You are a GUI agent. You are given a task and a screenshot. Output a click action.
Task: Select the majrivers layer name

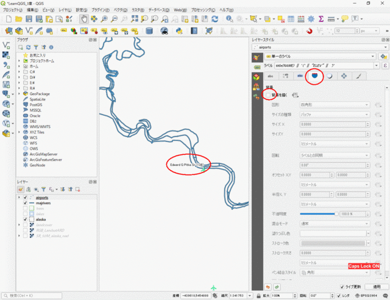(43, 203)
